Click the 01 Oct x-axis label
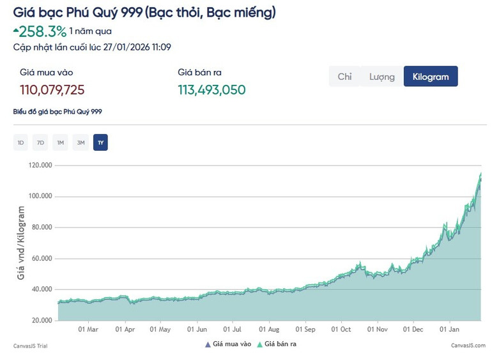 point(341,330)
